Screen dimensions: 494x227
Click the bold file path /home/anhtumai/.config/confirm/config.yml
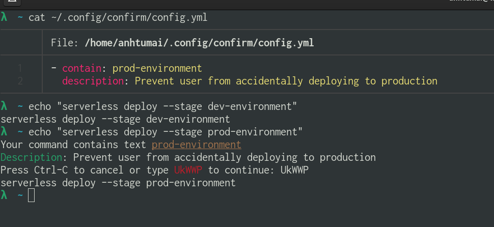coord(200,43)
